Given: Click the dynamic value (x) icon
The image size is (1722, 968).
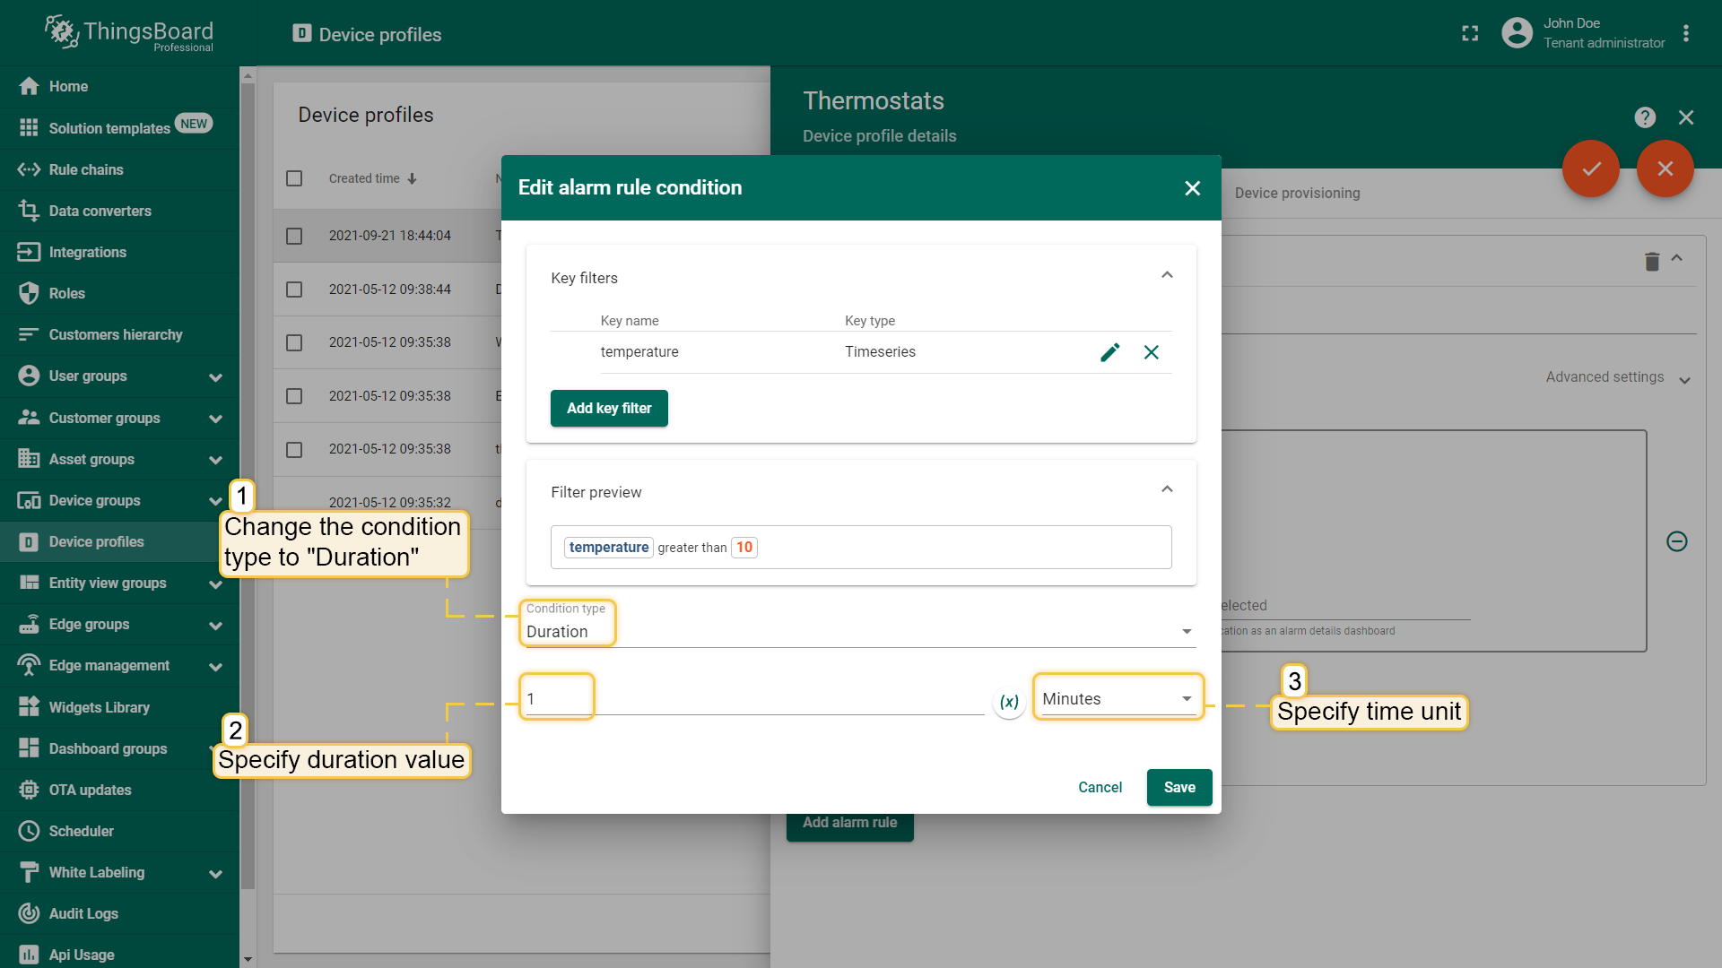Looking at the screenshot, I should click(x=1009, y=702).
